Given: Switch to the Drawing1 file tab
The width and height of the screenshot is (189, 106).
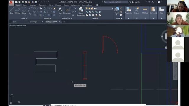Looking at the screenshot, I should (33, 22).
